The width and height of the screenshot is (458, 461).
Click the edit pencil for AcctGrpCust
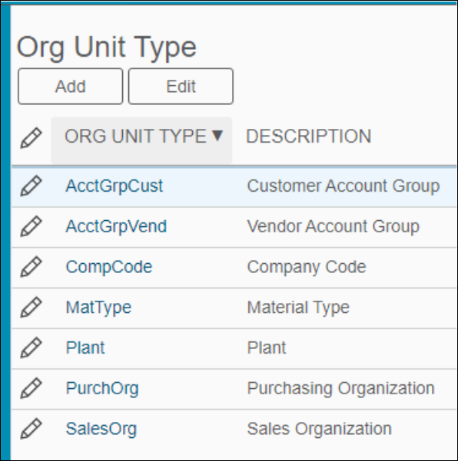[31, 186]
